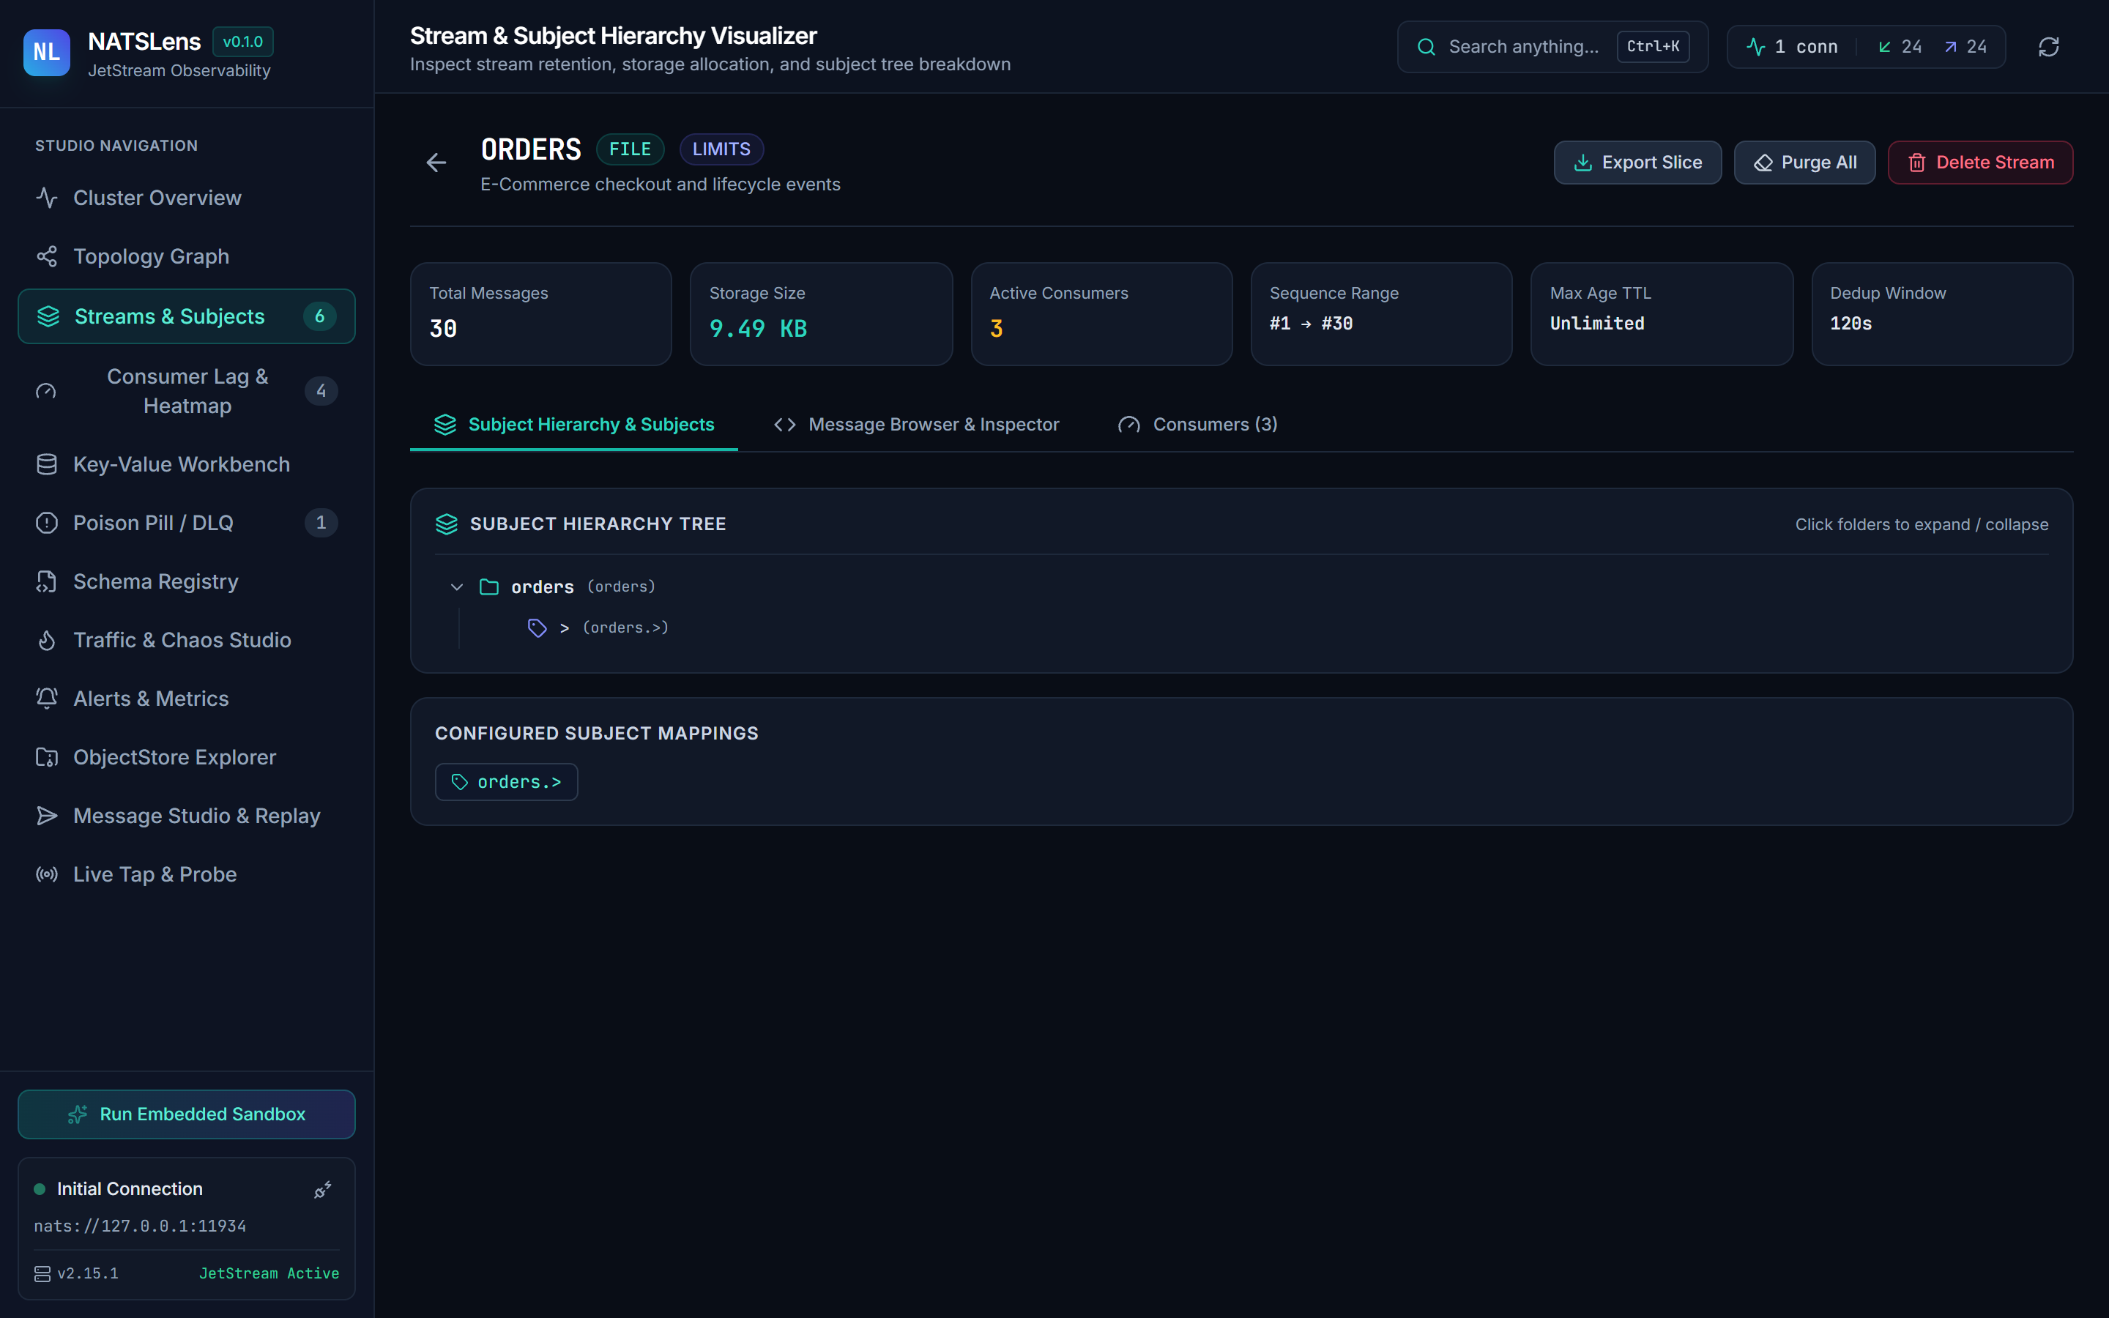Click the Live Tap & Probe radio icon
The height and width of the screenshot is (1318, 2109).
pos(47,874)
